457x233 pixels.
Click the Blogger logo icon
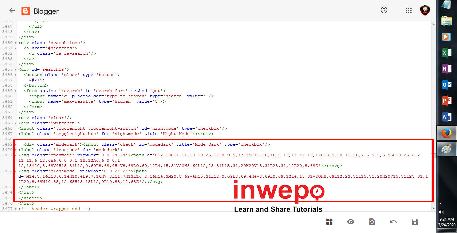tap(26, 11)
